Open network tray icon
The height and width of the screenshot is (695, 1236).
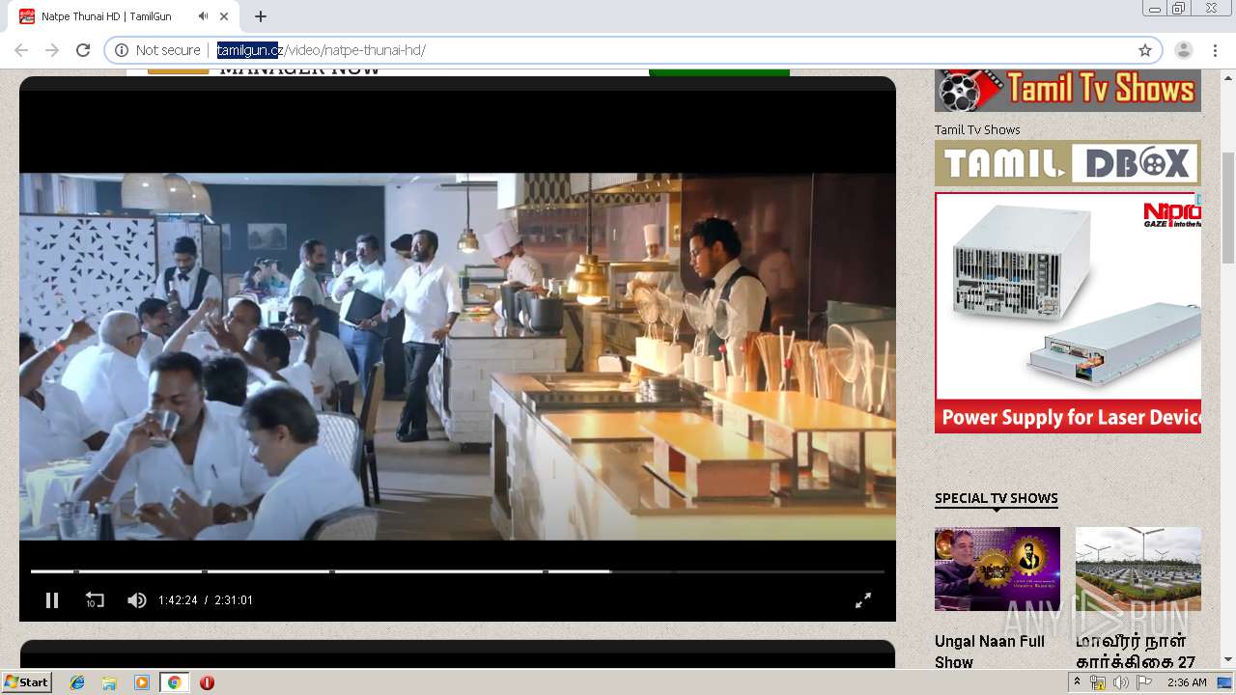click(x=1098, y=682)
